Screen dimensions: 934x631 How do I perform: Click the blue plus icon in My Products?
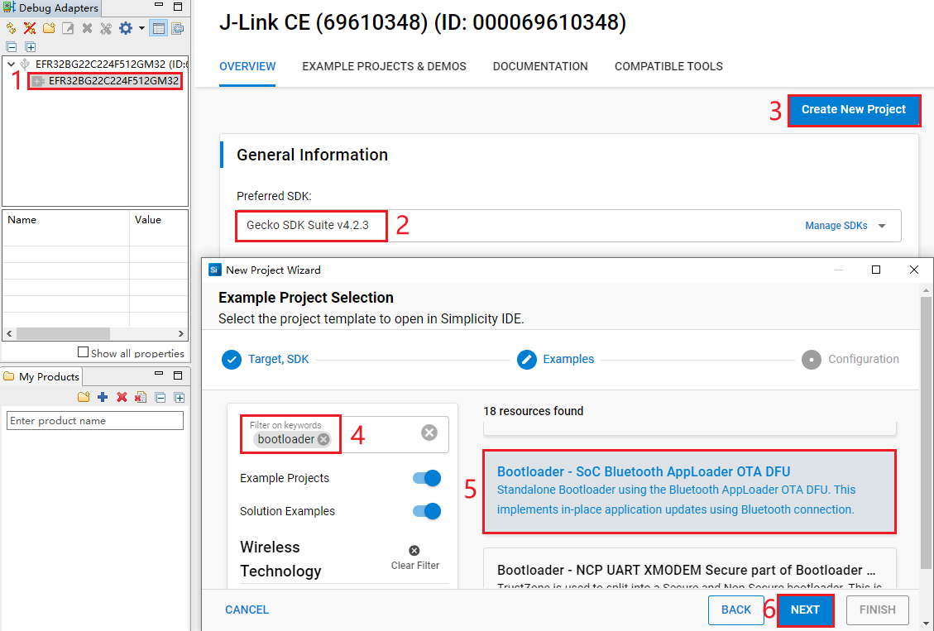(x=103, y=398)
